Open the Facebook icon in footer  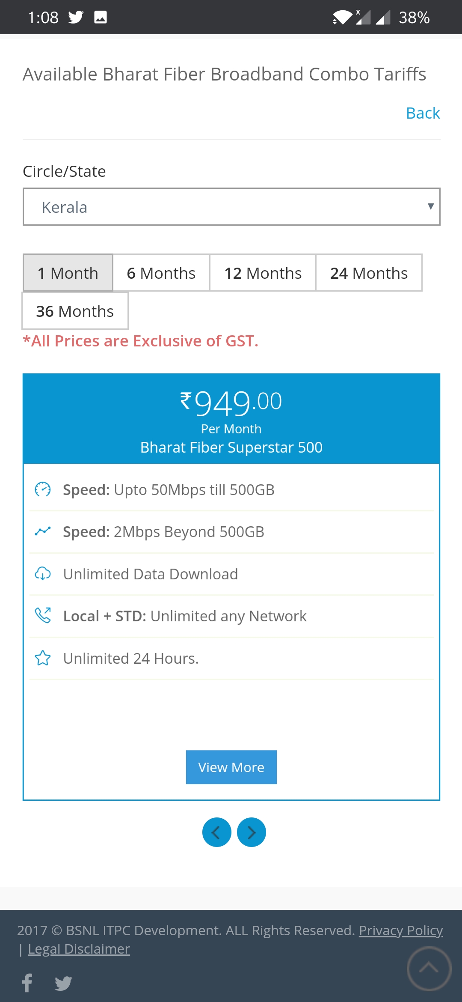point(27,983)
